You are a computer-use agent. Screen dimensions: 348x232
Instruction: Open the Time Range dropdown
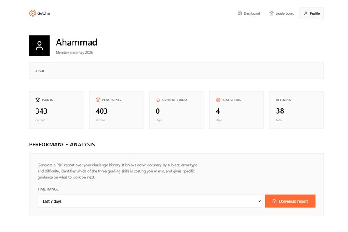tap(149, 201)
